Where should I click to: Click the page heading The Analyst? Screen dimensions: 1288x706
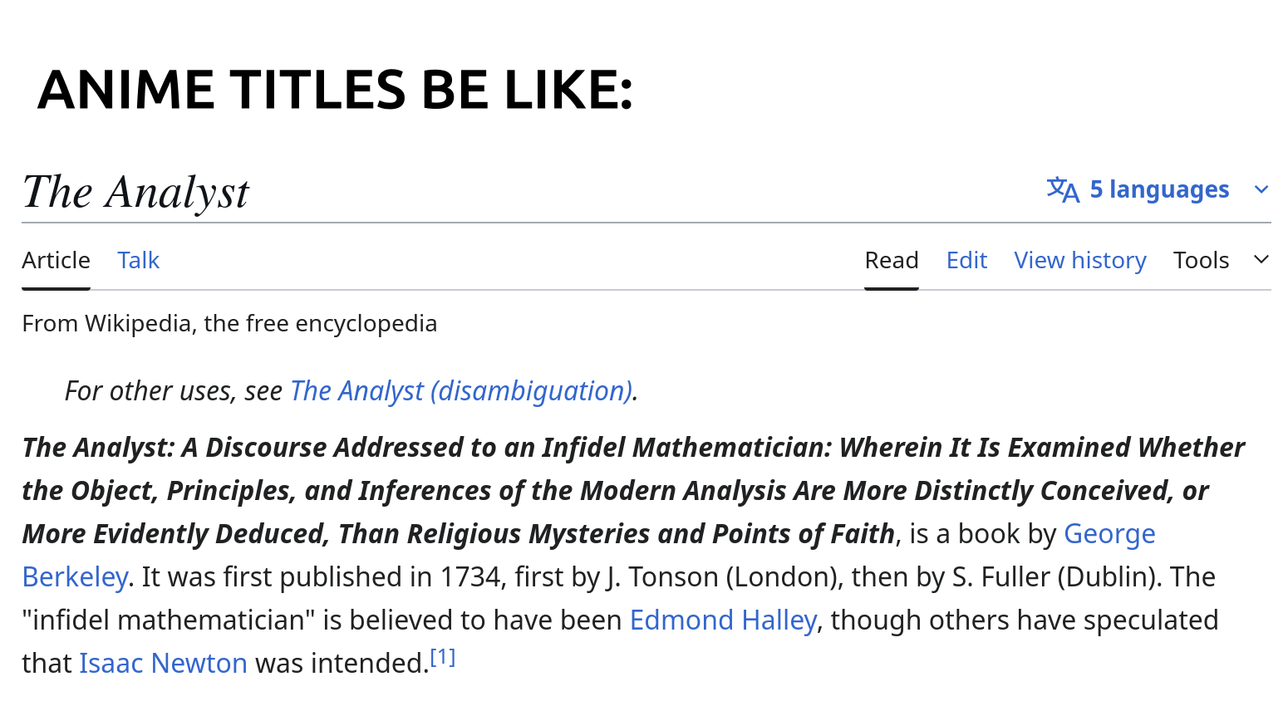click(135, 192)
